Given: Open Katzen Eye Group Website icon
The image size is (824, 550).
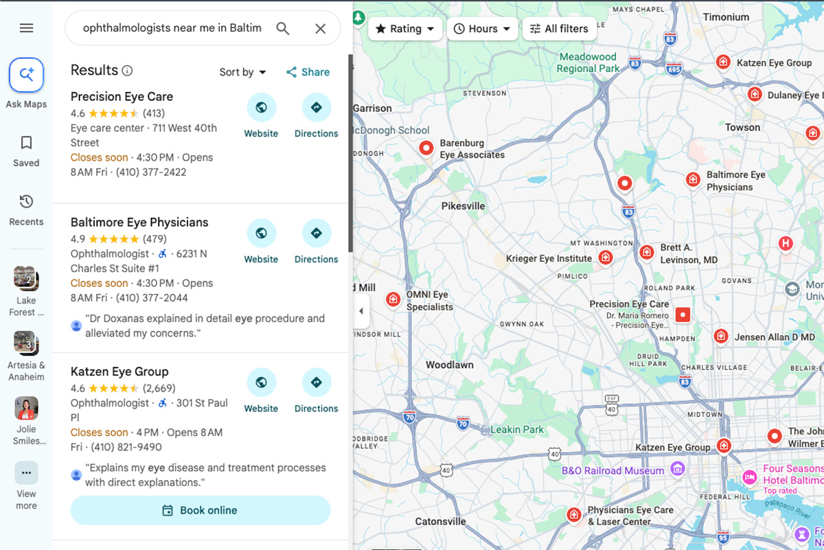Looking at the screenshot, I should pyautogui.click(x=261, y=382).
